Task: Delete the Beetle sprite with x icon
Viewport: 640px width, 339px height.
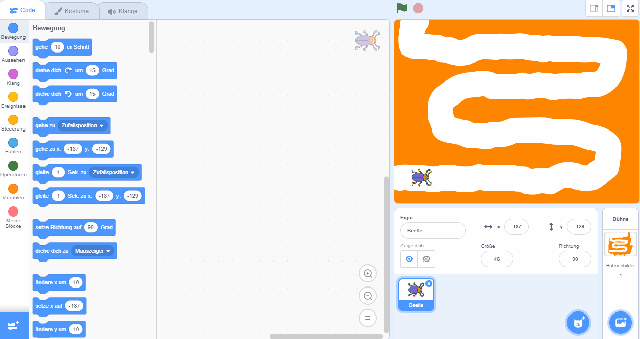Action: pyautogui.click(x=429, y=283)
